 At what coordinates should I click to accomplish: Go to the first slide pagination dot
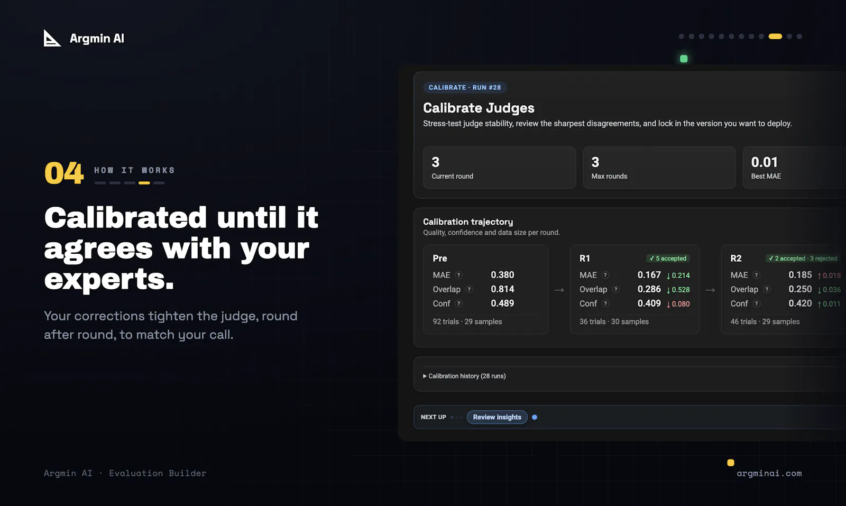pyautogui.click(x=682, y=36)
